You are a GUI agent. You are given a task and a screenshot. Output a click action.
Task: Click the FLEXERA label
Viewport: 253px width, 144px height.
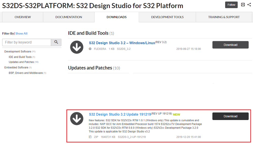pos(100,49)
